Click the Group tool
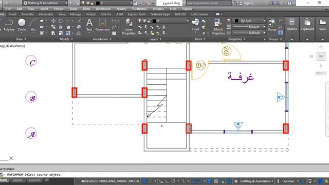The image size is (329, 185). (272, 25)
